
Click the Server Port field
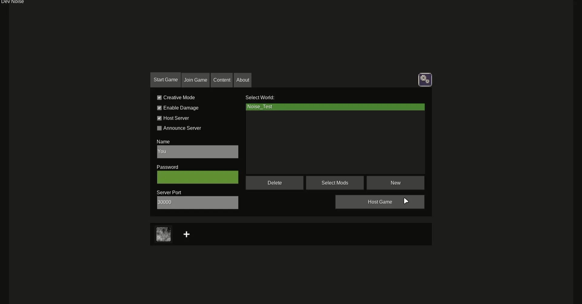coord(197,202)
